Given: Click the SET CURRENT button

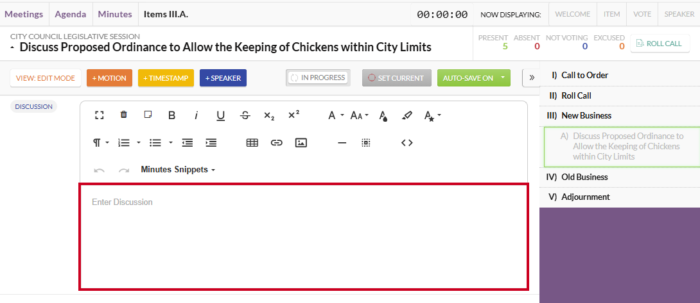Looking at the screenshot, I should tap(396, 78).
